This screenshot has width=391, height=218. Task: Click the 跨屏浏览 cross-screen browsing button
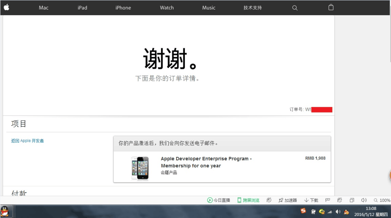(x=248, y=200)
